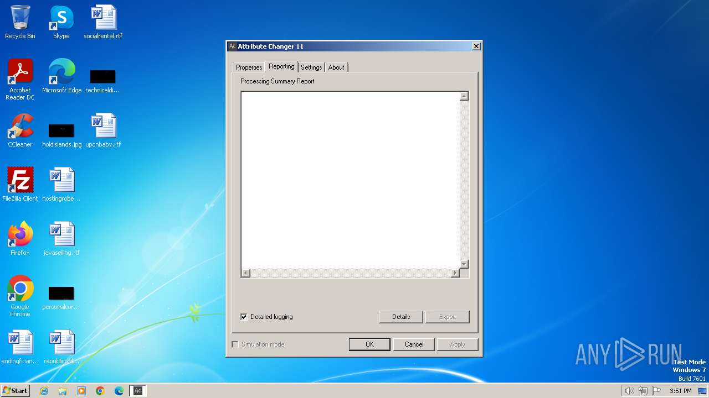Open the Windows Start menu
The width and height of the screenshot is (709, 398).
pos(15,391)
